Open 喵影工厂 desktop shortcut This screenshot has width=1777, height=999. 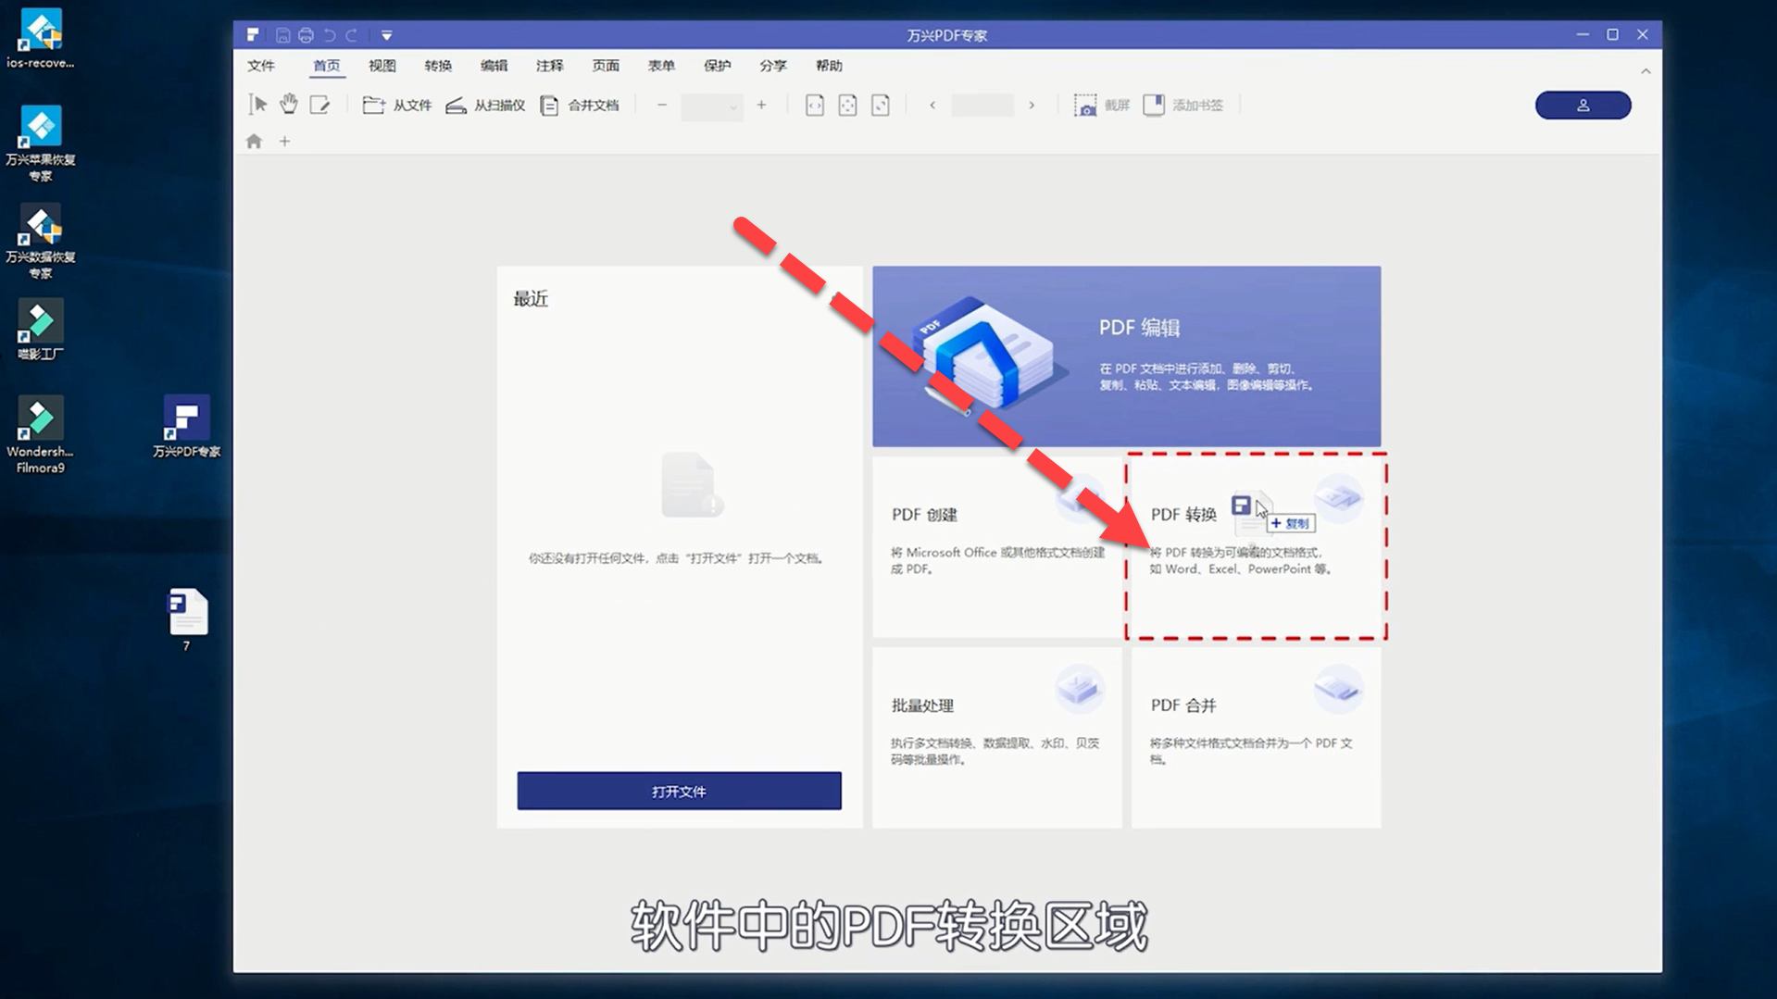[x=40, y=330]
